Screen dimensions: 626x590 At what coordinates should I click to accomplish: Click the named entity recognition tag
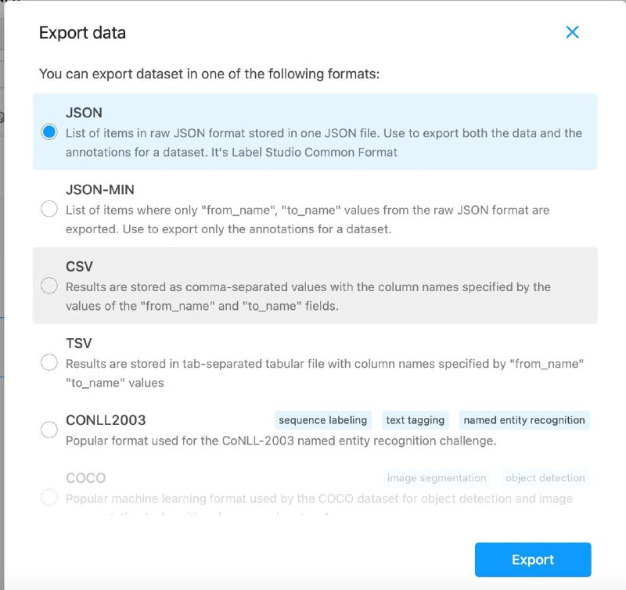(524, 420)
